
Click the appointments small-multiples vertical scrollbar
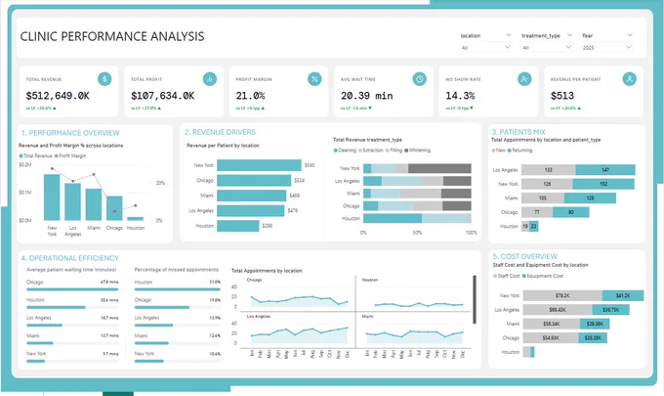point(475,299)
